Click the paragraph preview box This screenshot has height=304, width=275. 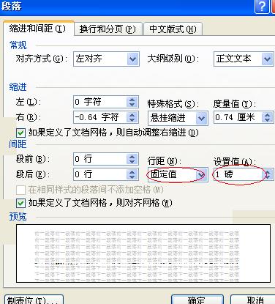(143, 253)
